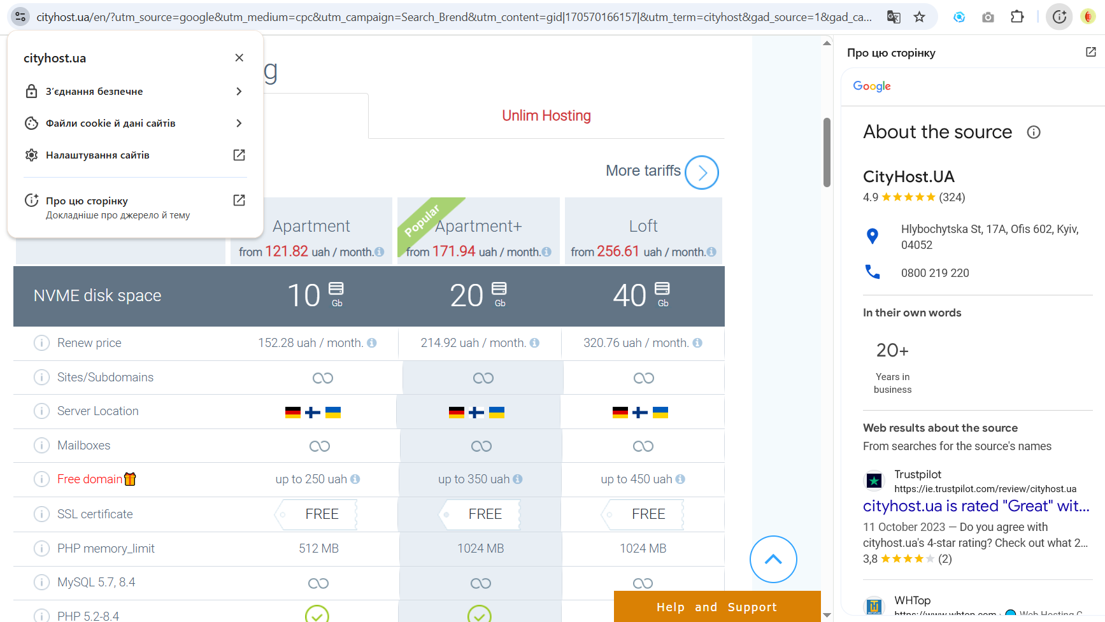The height and width of the screenshot is (622, 1105).
Task: Open the browser extensions puzzle icon
Action: click(x=1017, y=17)
